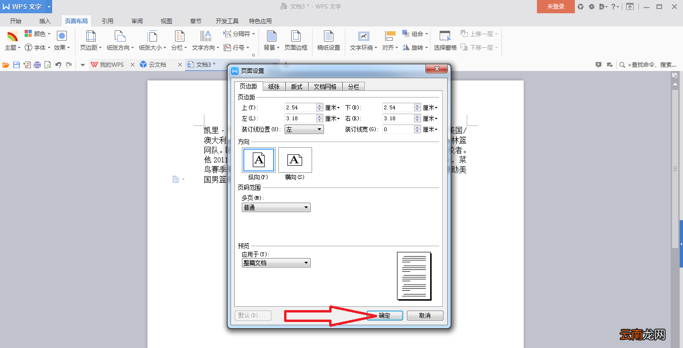Switch to the 分栏 tab in dialog
The image size is (683, 348).
click(x=353, y=86)
